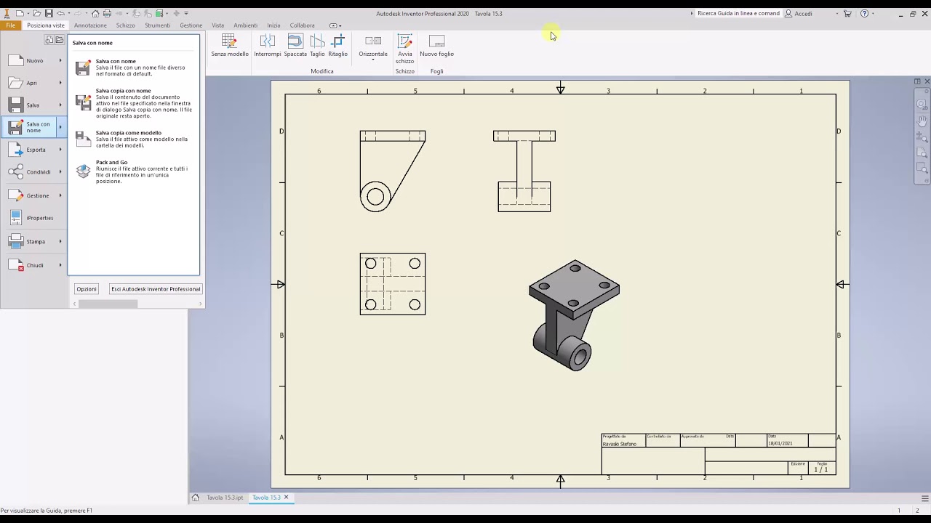
Task: Click Esci Autodesk Inventor Professional button
Action: [x=156, y=289]
